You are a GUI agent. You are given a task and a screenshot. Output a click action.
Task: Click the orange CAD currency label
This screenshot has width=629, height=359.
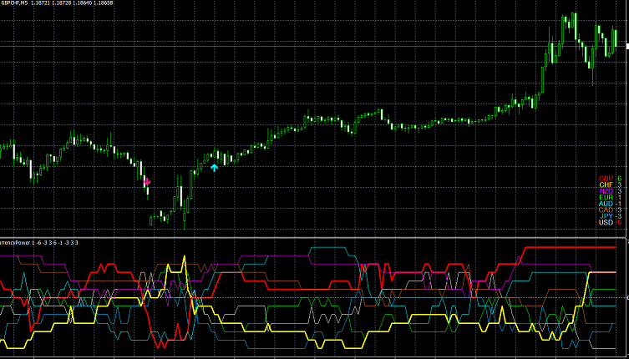[606, 210]
